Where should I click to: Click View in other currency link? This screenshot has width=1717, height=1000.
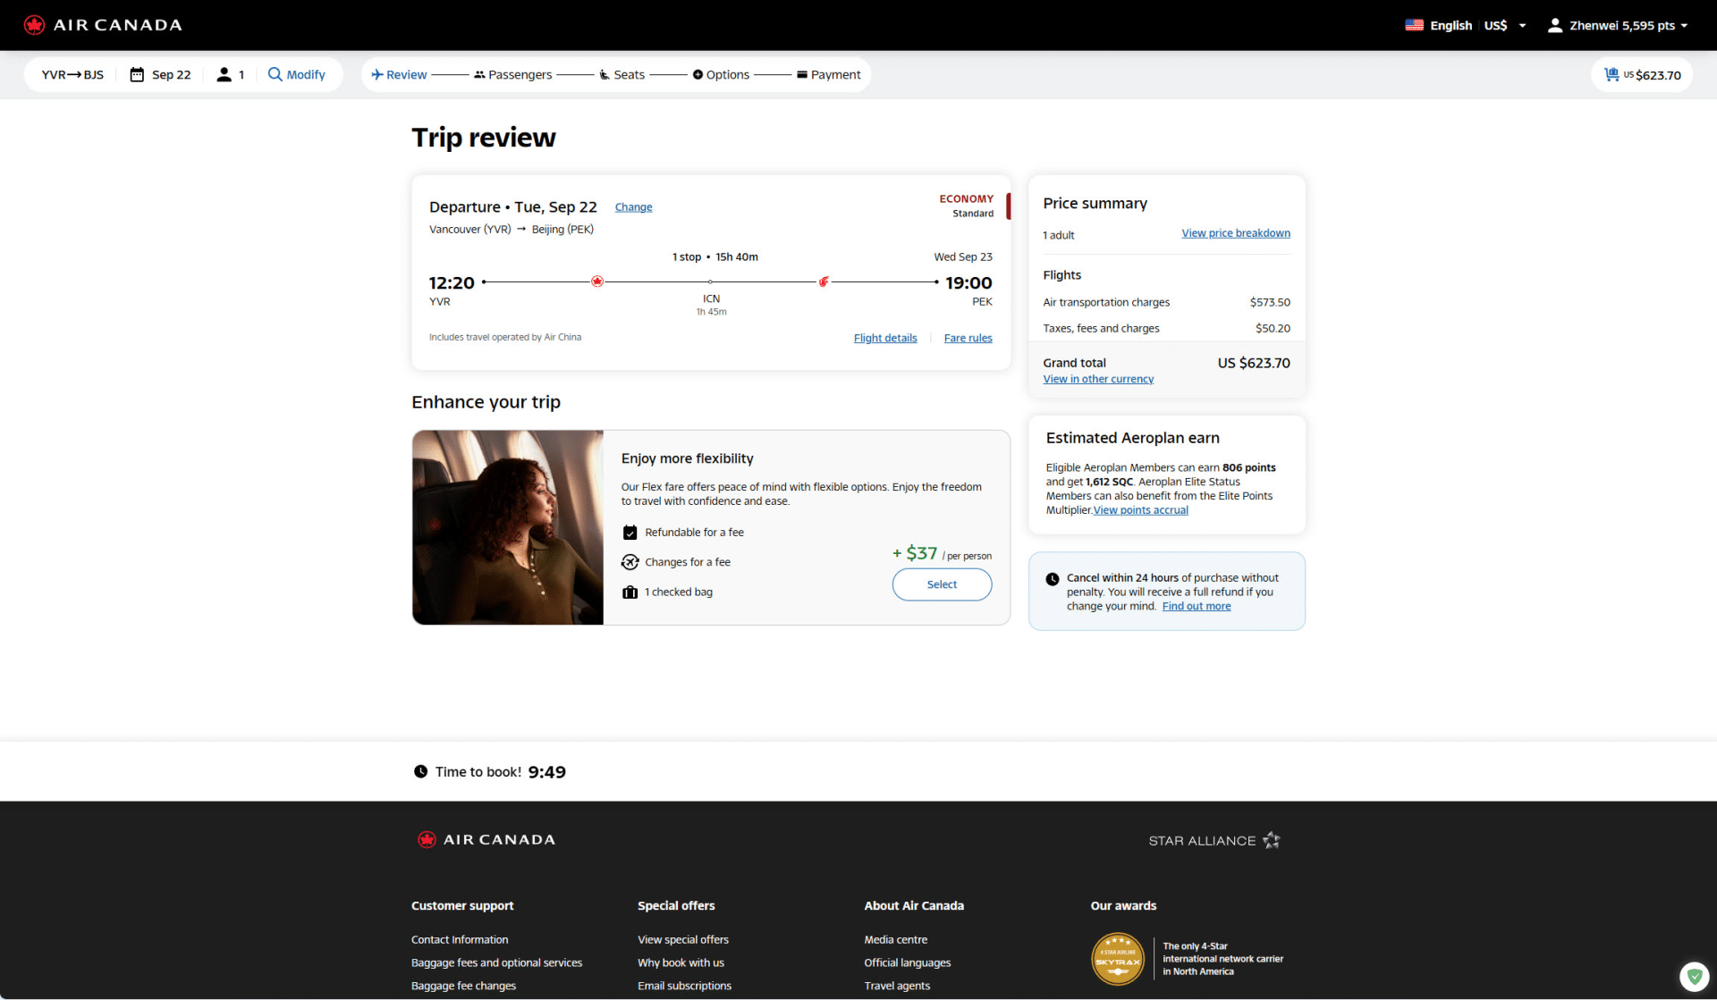pos(1098,379)
